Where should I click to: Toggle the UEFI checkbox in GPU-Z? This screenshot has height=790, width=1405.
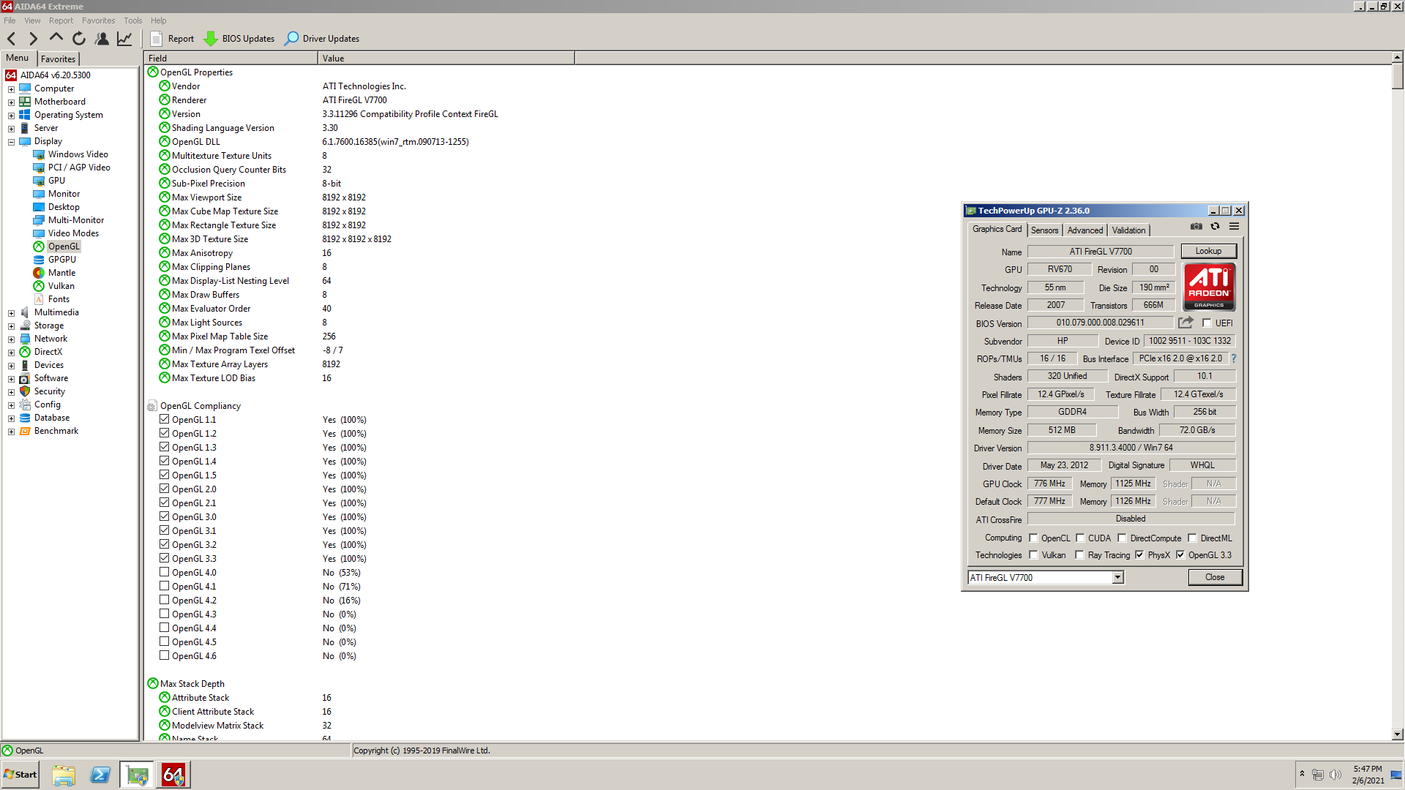[x=1207, y=323]
